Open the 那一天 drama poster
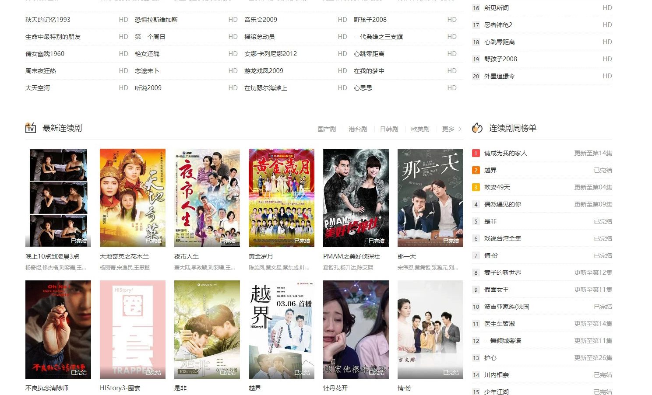 (430, 198)
